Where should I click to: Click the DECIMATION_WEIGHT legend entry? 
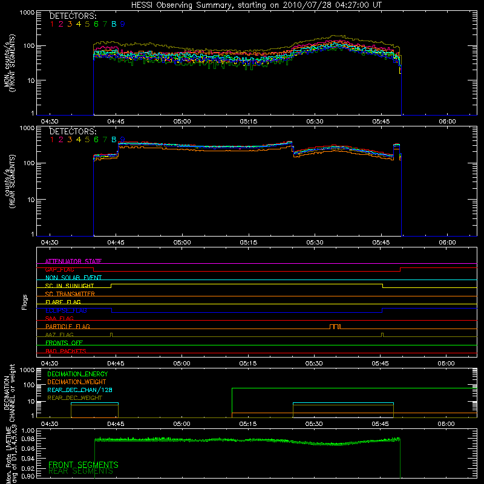(77, 382)
